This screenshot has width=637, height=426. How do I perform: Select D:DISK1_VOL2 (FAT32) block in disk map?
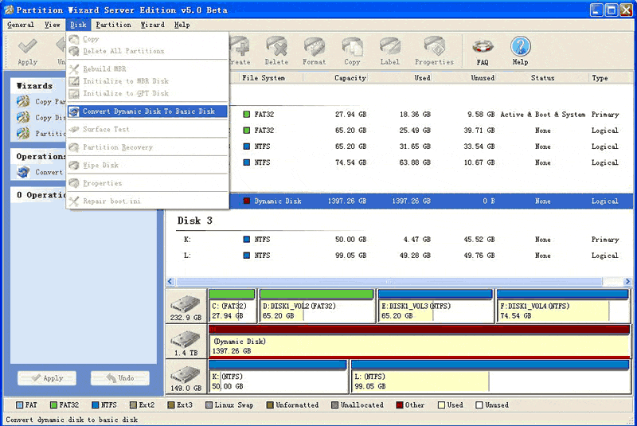[317, 307]
